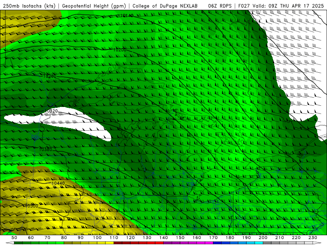
Task: Click the cyan segment of the color bar
Action: [x=259, y=243]
